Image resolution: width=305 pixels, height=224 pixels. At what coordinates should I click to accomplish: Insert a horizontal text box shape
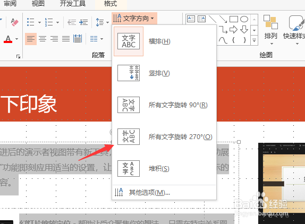[191, 19]
